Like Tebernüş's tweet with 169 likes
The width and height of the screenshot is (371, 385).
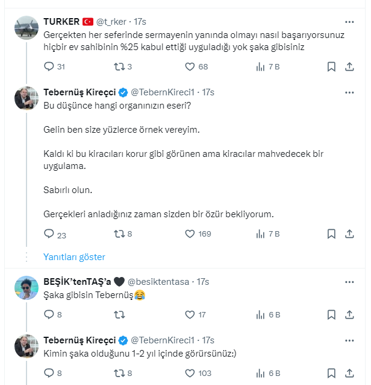point(190,234)
